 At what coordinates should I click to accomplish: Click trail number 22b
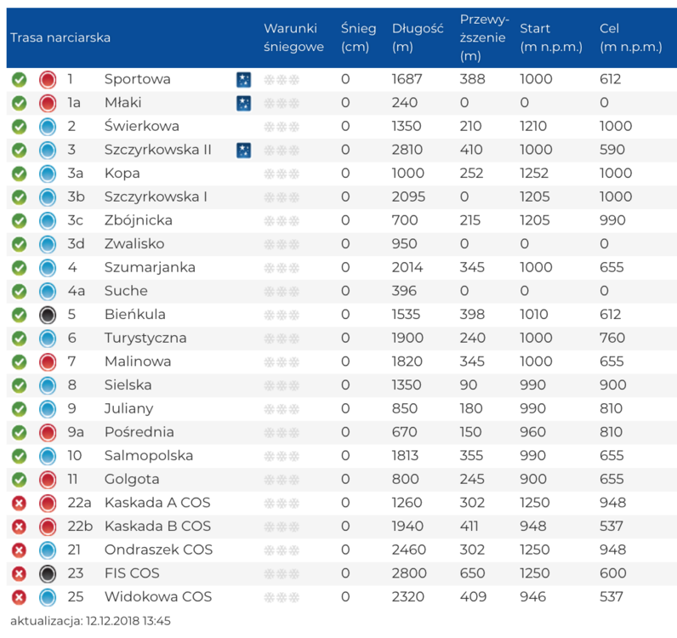[80, 527]
